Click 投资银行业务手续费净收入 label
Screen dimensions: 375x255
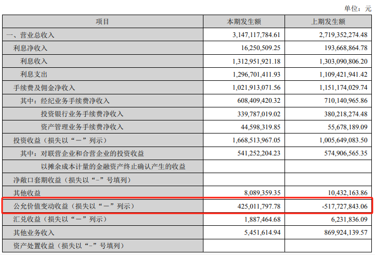pyautogui.click(x=82, y=114)
